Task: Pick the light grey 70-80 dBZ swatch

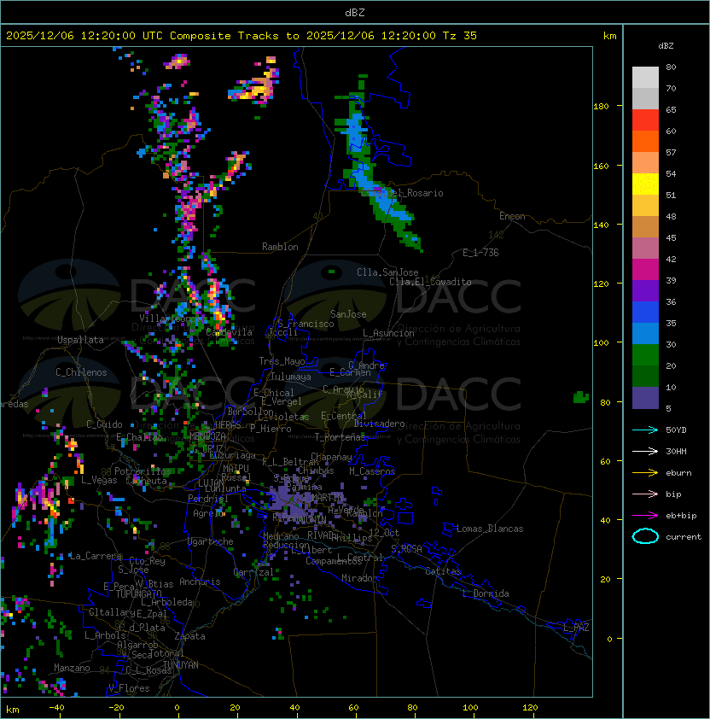Action: click(645, 77)
